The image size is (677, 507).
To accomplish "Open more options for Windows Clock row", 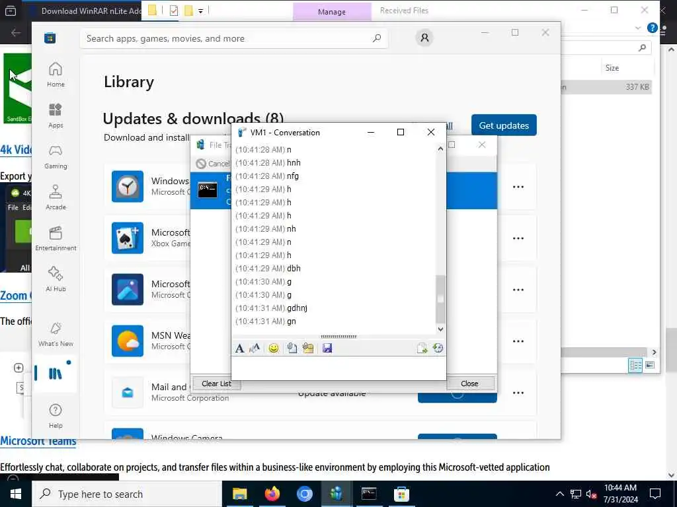I will [518, 187].
